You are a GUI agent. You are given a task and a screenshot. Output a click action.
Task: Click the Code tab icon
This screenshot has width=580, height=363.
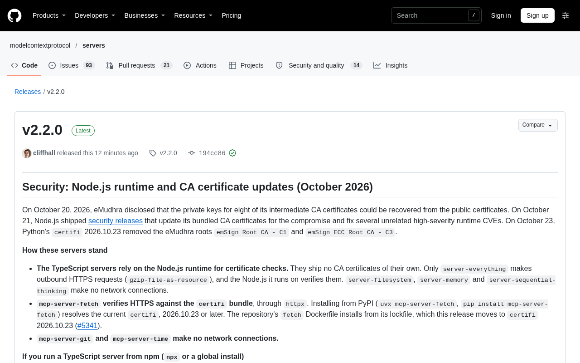(14, 65)
